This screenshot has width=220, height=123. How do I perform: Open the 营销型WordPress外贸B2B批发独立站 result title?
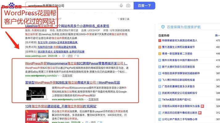pos(72,82)
